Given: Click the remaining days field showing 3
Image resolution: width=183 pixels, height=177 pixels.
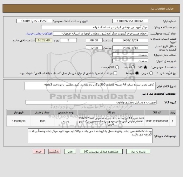Looking at the screenshot, I should 68,40.
